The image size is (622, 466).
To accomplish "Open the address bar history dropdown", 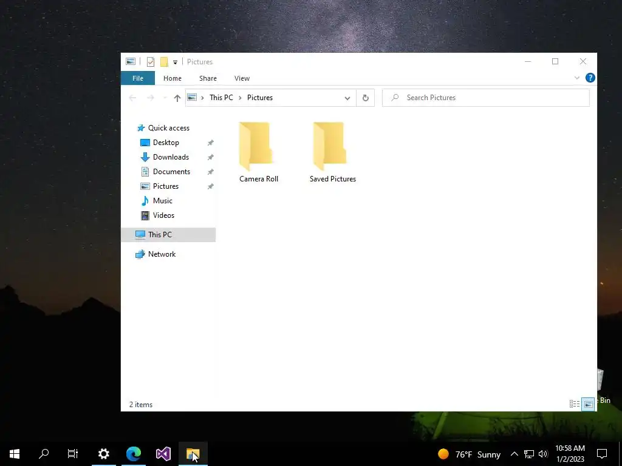I will coord(347,98).
